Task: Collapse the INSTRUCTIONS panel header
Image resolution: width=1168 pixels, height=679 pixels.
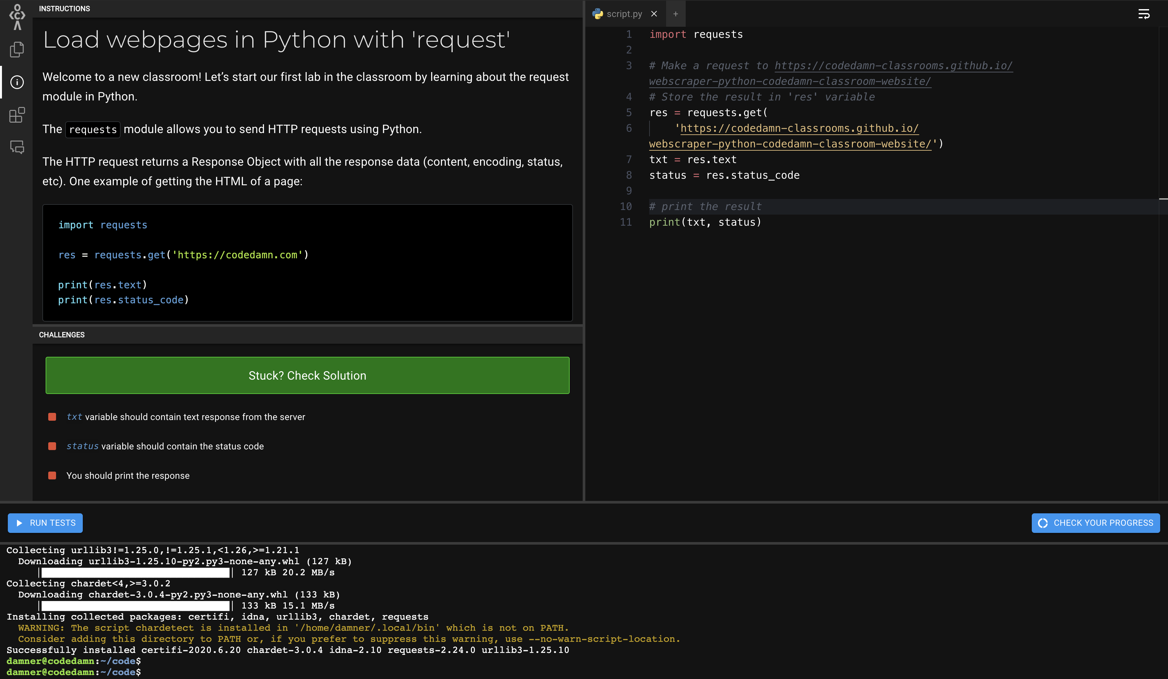Action: (x=65, y=9)
